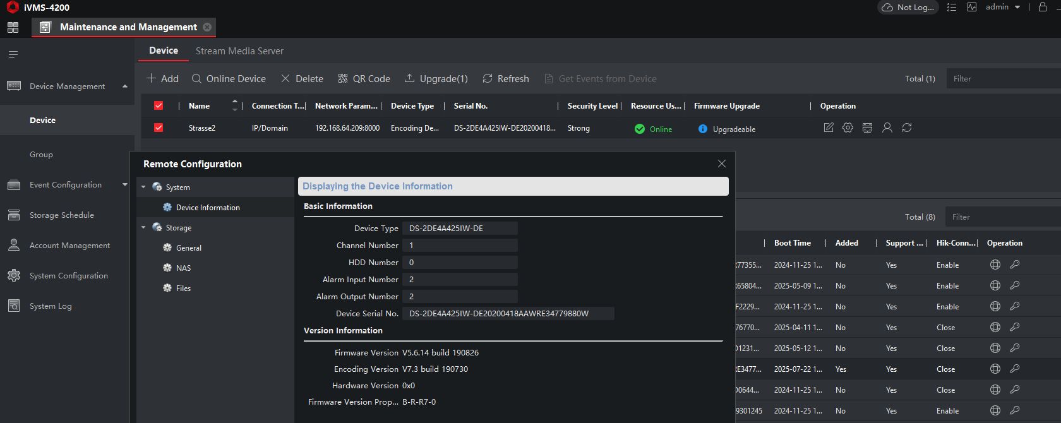Viewport: 1061px width, 423px height.
Task: Open remote configuration gear icon for Strasse2
Action: (x=848, y=128)
